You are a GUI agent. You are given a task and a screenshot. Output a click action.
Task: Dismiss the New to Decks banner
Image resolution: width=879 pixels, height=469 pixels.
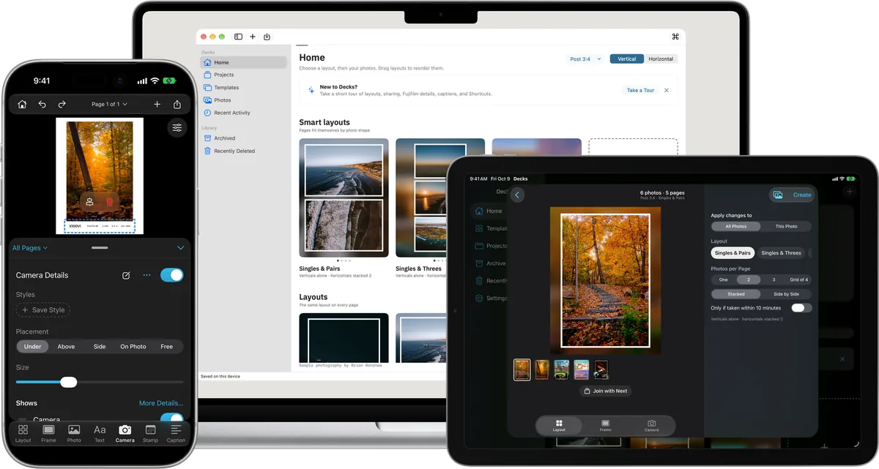[667, 90]
